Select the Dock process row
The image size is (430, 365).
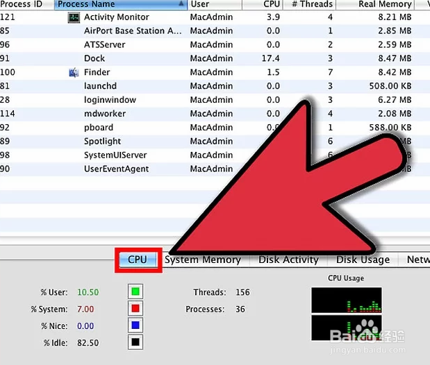point(215,58)
